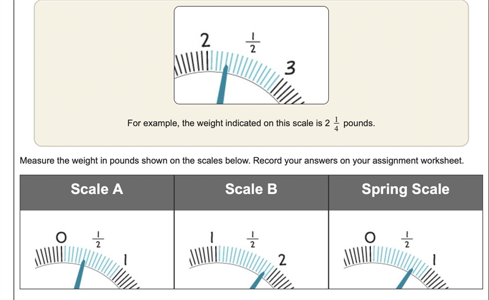
Task: Click the 2 label on Scale B
Action: coord(282,260)
